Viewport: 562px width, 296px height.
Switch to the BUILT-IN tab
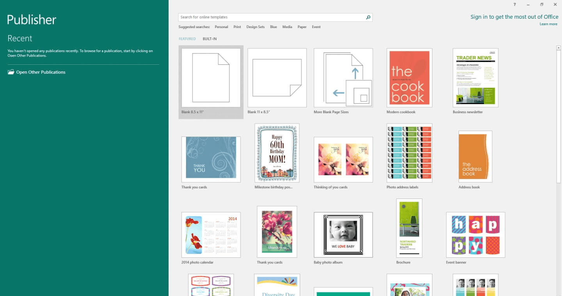point(210,39)
